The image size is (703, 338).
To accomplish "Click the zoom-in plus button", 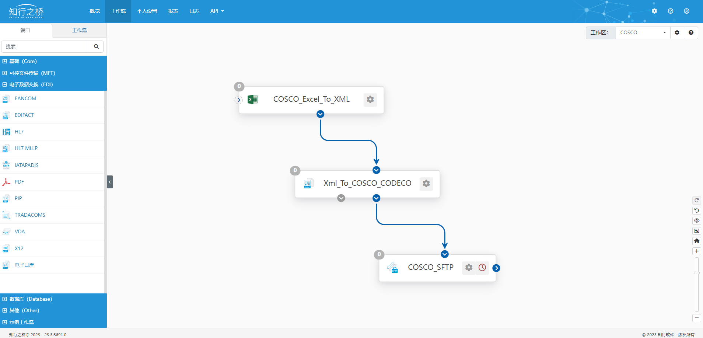I will (x=697, y=251).
